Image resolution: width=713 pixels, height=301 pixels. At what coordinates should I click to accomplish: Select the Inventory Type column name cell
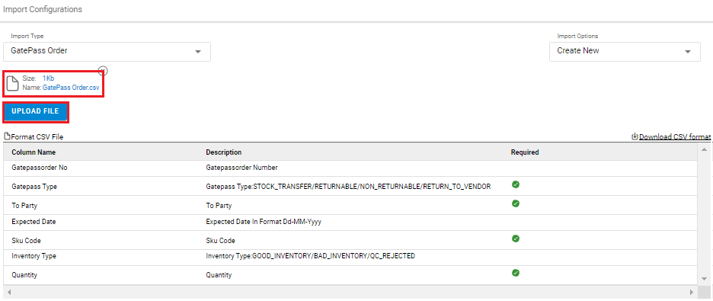point(34,256)
